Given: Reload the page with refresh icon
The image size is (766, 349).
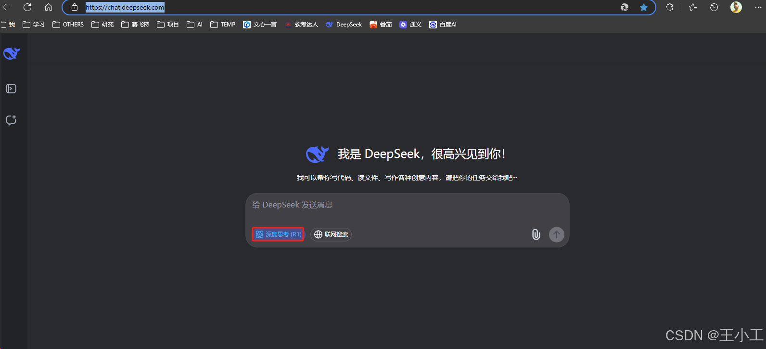Looking at the screenshot, I should (27, 7).
